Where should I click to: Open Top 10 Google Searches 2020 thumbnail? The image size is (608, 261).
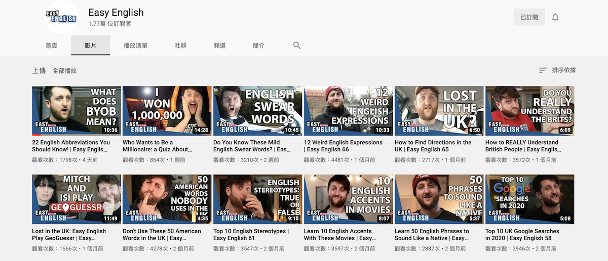530,199
